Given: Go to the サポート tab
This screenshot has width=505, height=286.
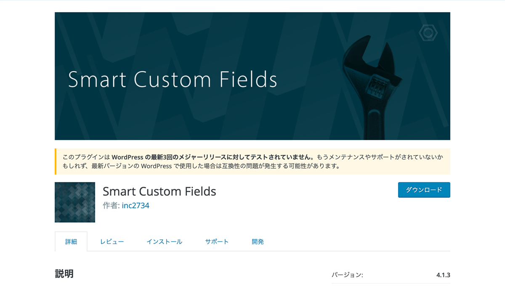Looking at the screenshot, I should (217, 242).
